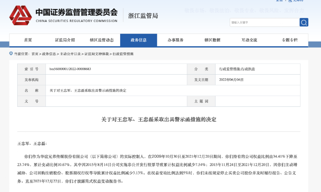The width and height of the screenshot is (321, 192).
Task: Click the location pin icon in breadcrumb
Action: (x=11, y=54)
